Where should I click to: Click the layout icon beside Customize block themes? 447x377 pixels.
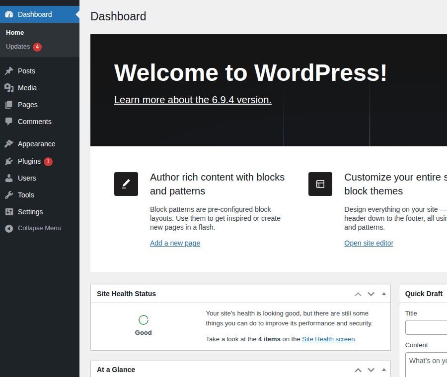[320, 184]
